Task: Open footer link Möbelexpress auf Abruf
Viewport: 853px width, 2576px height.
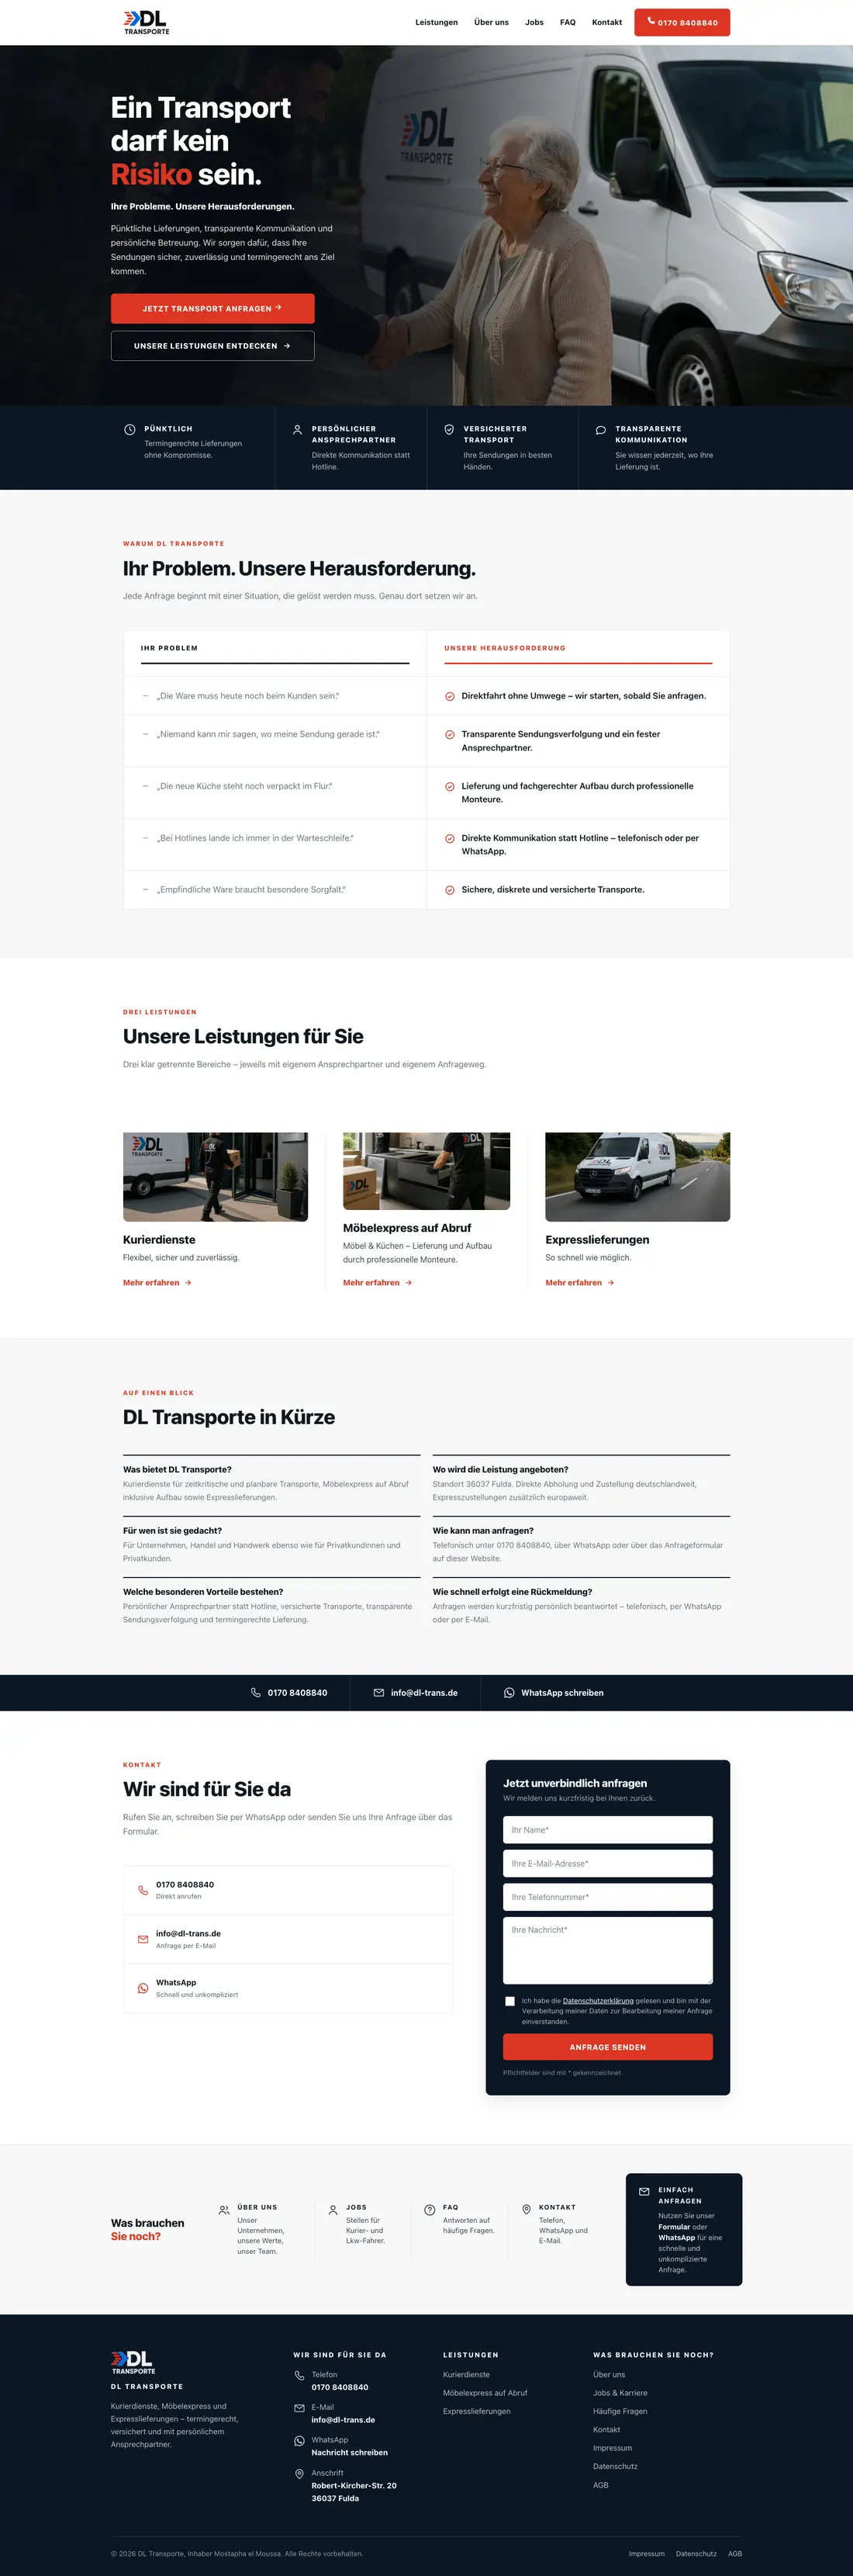Action: pos(485,2393)
